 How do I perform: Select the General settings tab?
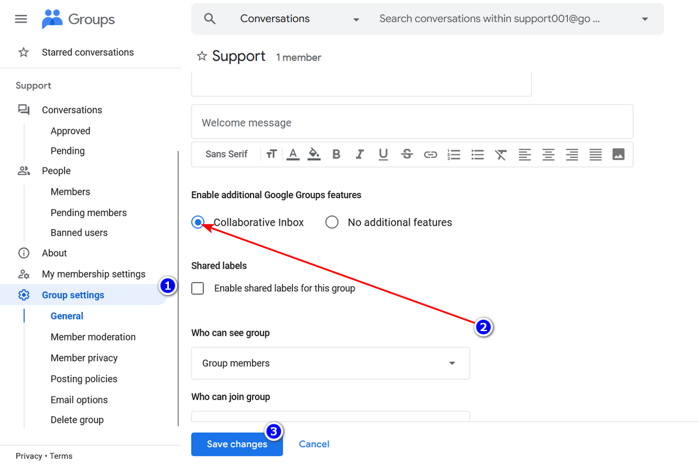click(67, 316)
